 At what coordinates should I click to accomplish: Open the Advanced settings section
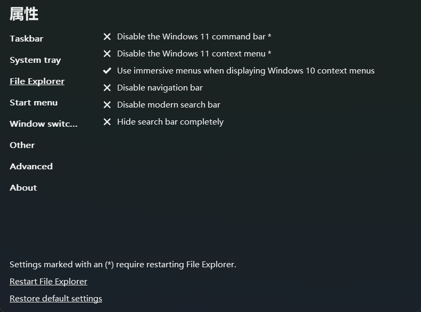point(31,167)
